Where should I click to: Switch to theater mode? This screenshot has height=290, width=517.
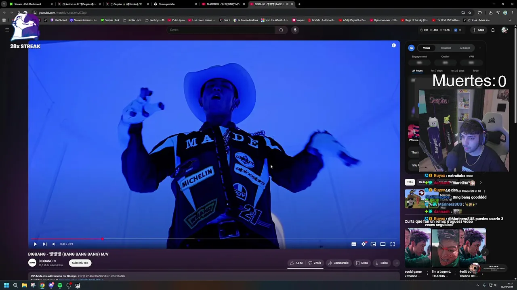click(383, 244)
